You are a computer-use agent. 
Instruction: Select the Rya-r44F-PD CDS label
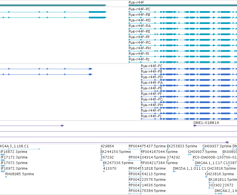tap(152, 77)
